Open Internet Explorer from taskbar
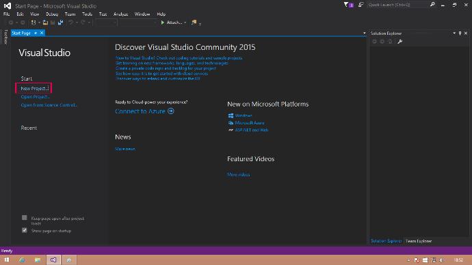 22,260
